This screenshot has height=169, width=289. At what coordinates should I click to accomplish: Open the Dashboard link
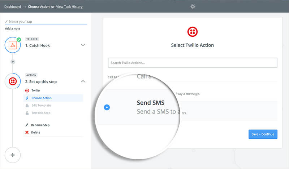[x=13, y=6]
